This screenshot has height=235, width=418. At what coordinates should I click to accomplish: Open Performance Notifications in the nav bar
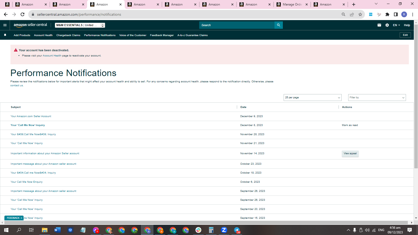100,35
